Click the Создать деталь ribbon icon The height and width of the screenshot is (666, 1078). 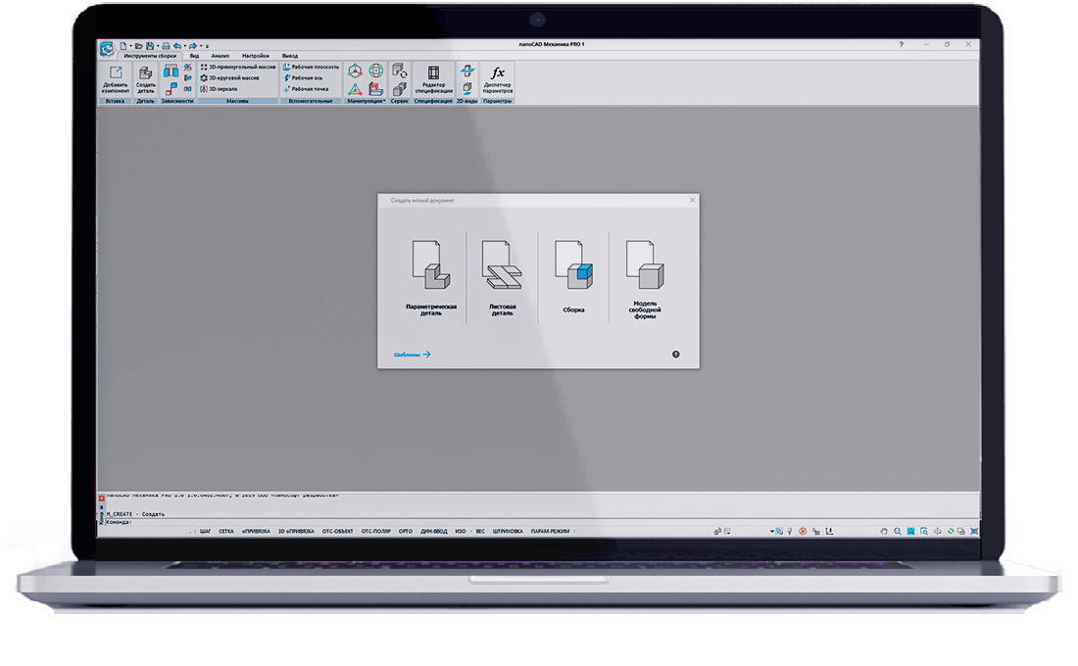[x=145, y=76]
